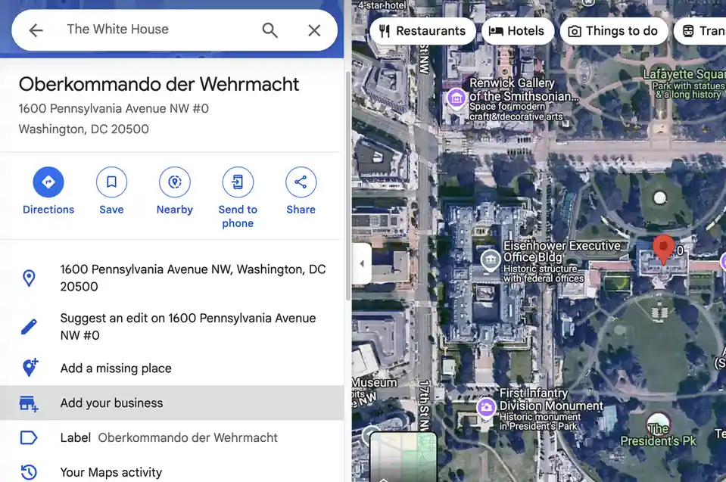The height and width of the screenshot is (482, 726).
Task: Select Add your business
Action: coord(172,403)
